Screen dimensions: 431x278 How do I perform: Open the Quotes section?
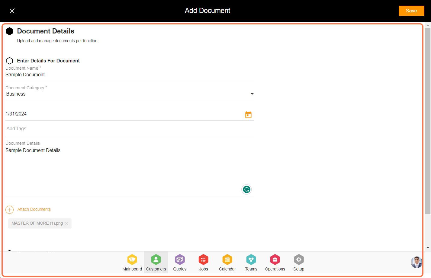(180, 263)
